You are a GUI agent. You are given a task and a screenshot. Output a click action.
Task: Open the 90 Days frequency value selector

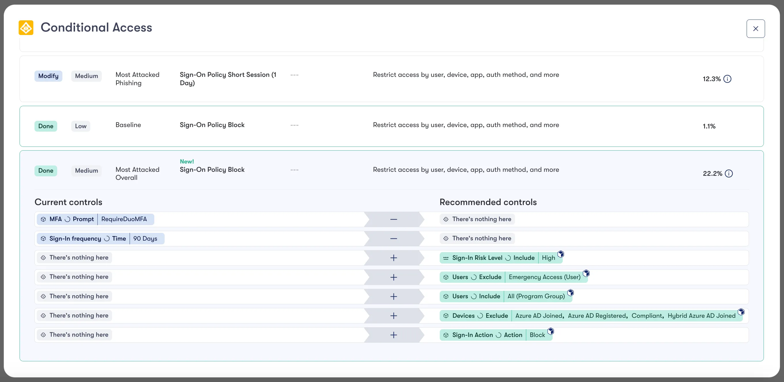tap(145, 238)
